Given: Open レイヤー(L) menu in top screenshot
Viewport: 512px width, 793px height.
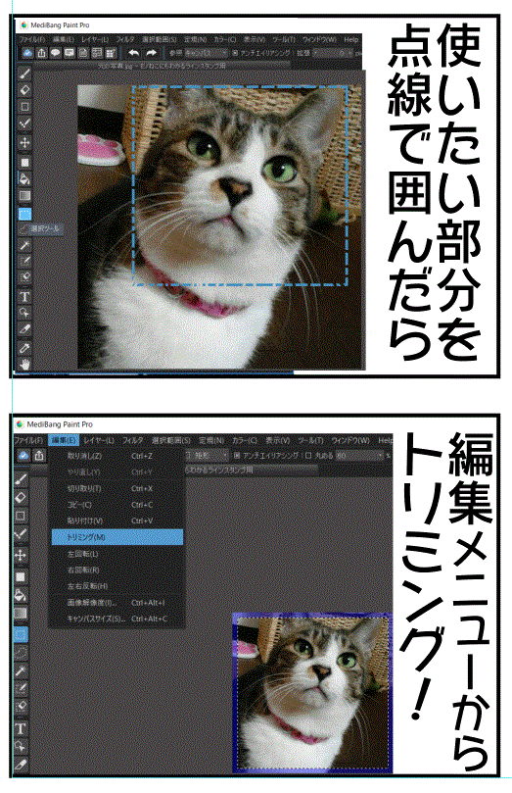Looking at the screenshot, I should click(95, 39).
